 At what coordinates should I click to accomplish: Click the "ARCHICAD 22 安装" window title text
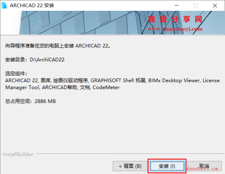pyautogui.click(x=32, y=6)
